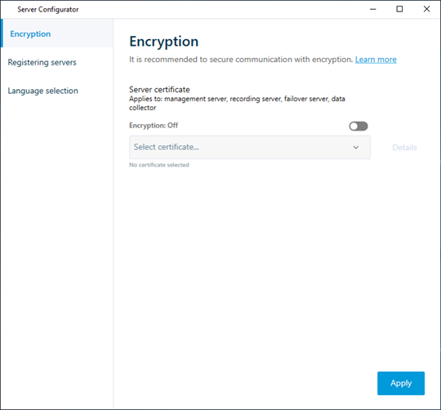Follow the Learn more link

(x=376, y=60)
